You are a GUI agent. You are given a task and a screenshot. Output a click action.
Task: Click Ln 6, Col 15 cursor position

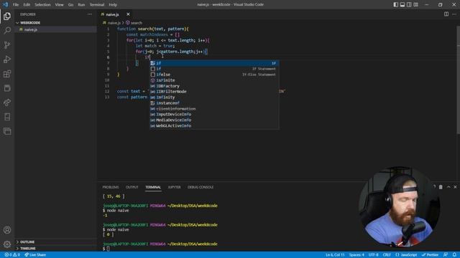(335, 255)
